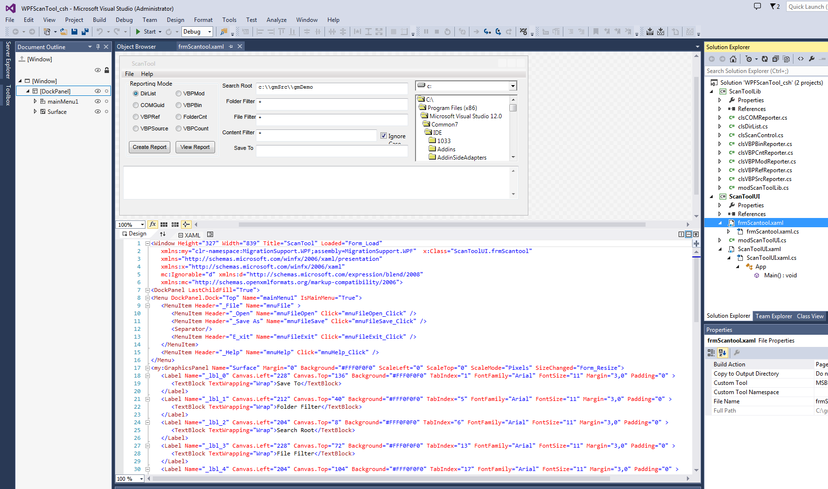Click the View Code icon in Solution Explorer
Viewport: 828px width, 489px height.
801,59
